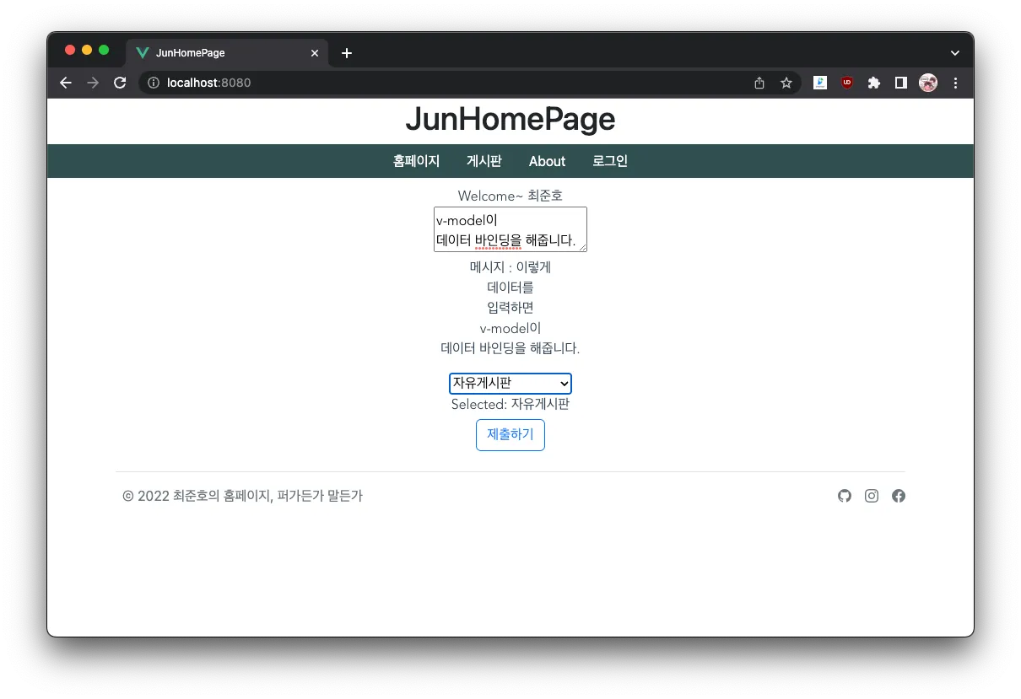
Task: Go to 홈페이지 in the navigation bar
Action: tap(416, 161)
